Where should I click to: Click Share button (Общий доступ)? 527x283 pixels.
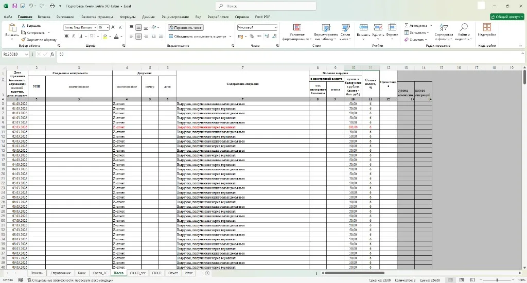[507, 17]
